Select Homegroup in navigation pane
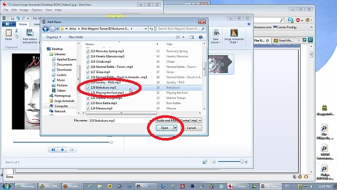Viewport: 337px width, 190px height. click(60, 96)
